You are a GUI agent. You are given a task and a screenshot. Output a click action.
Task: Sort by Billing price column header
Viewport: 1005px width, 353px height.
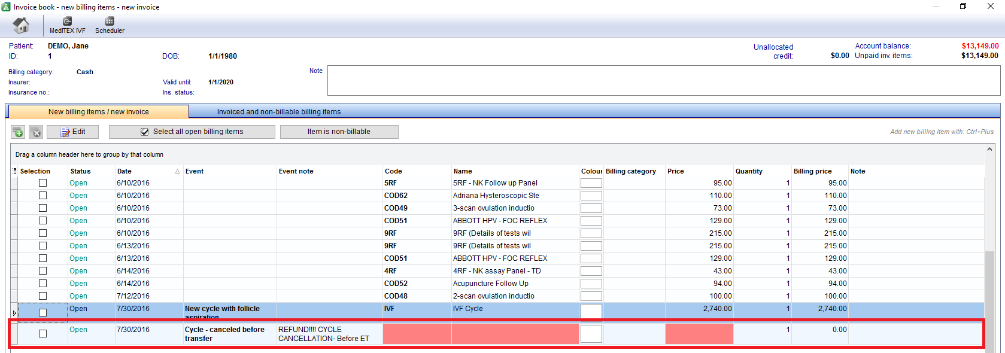(x=819, y=171)
